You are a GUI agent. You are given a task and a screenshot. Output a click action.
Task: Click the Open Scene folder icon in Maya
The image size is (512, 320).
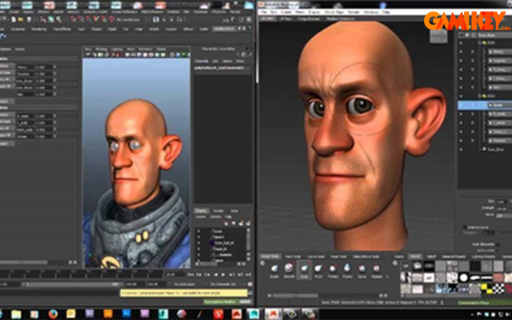[20, 20]
